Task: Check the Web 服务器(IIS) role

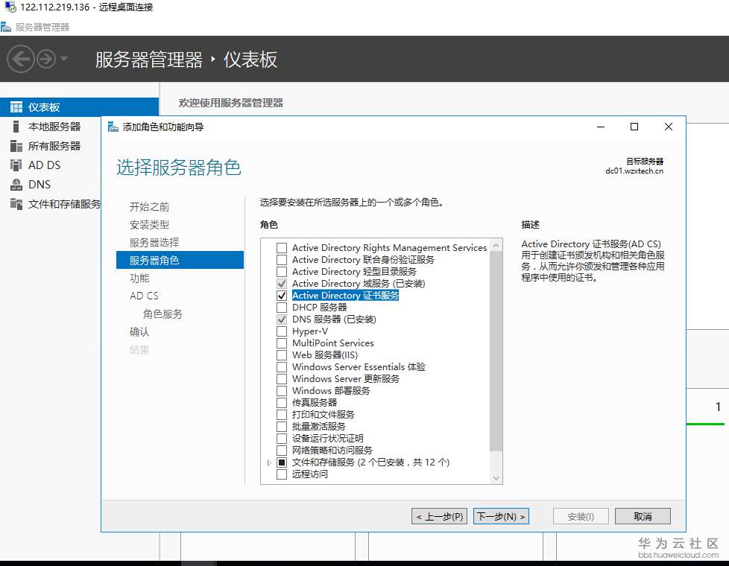Action: pyautogui.click(x=281, y=355)
